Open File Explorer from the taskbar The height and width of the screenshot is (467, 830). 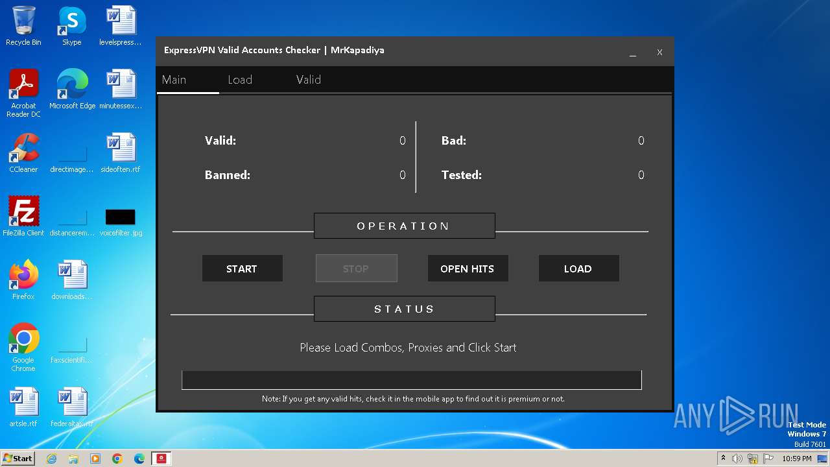[73, 459]
